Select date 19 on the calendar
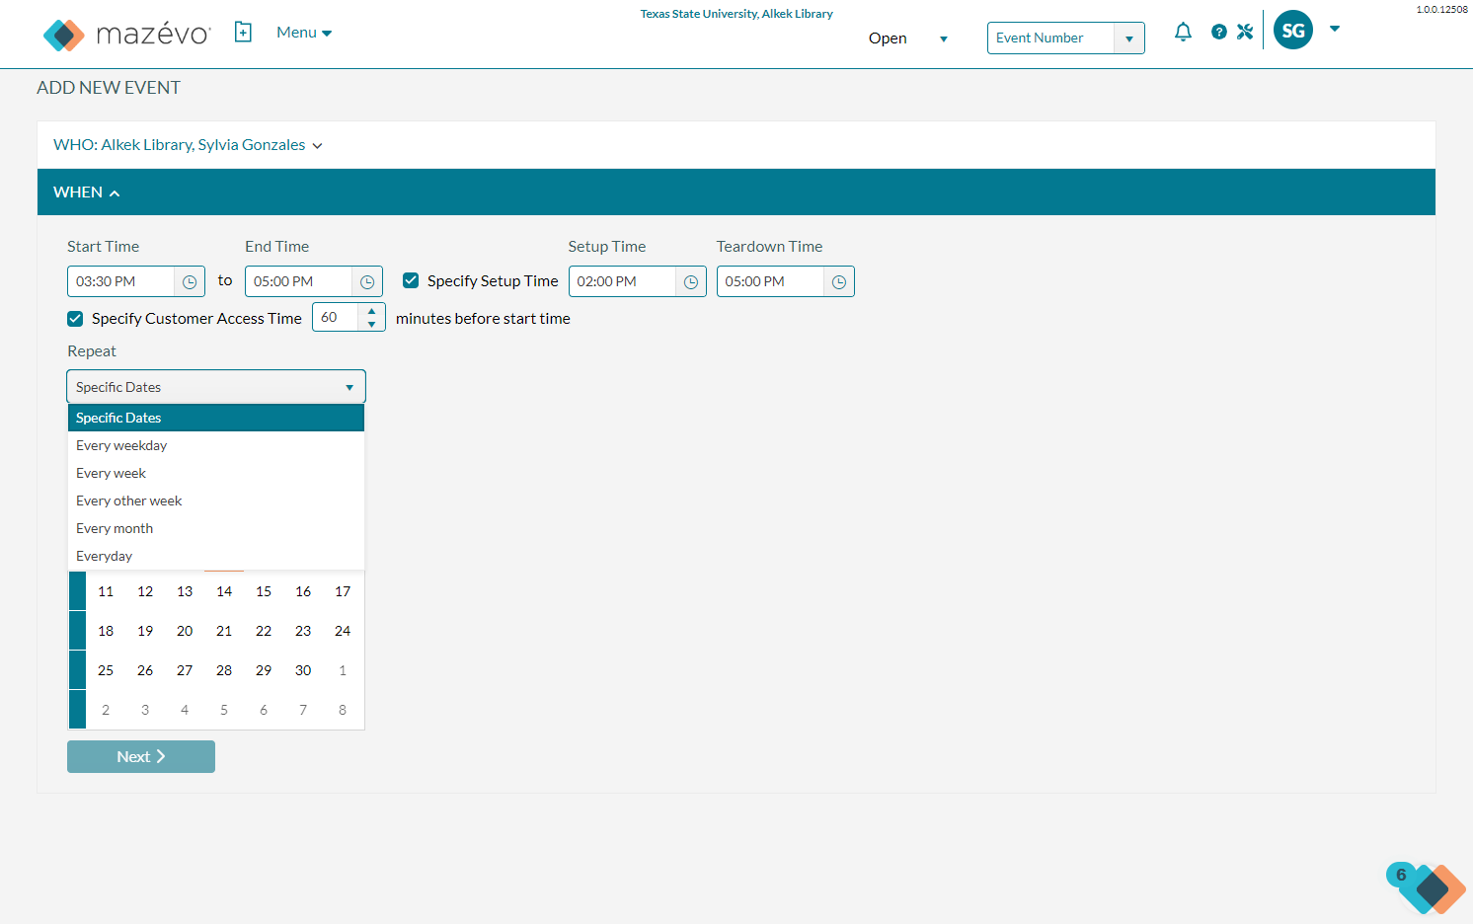Screen dimensions: 1473x924 point(145,631)
